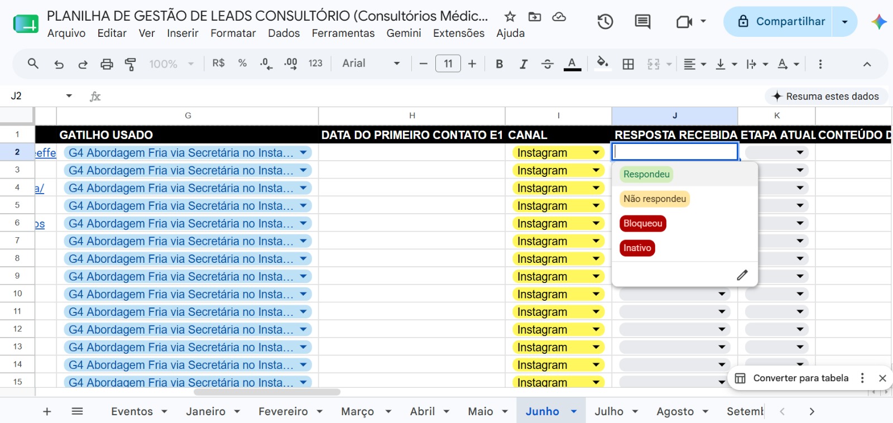Toggle italic formatting

coord(524,64)
